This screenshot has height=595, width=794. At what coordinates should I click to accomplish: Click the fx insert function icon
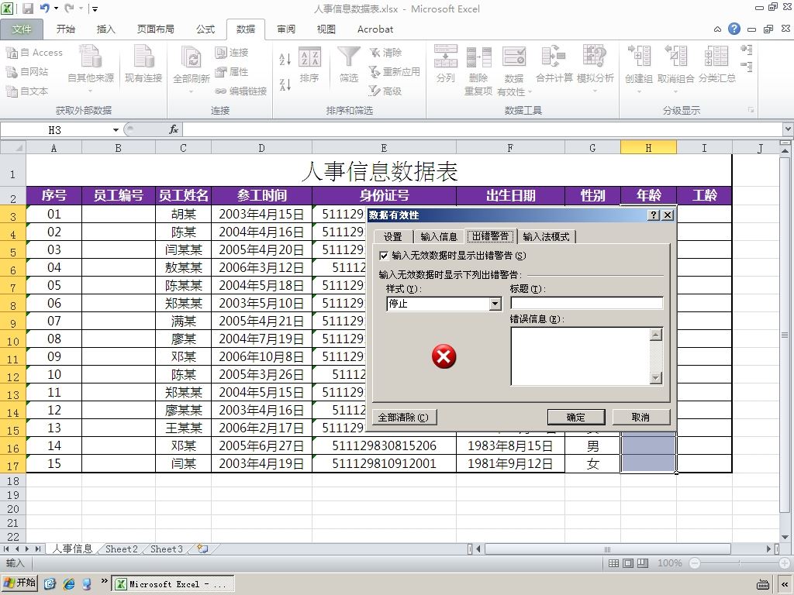pyautogui.click(x=173, y=130)
